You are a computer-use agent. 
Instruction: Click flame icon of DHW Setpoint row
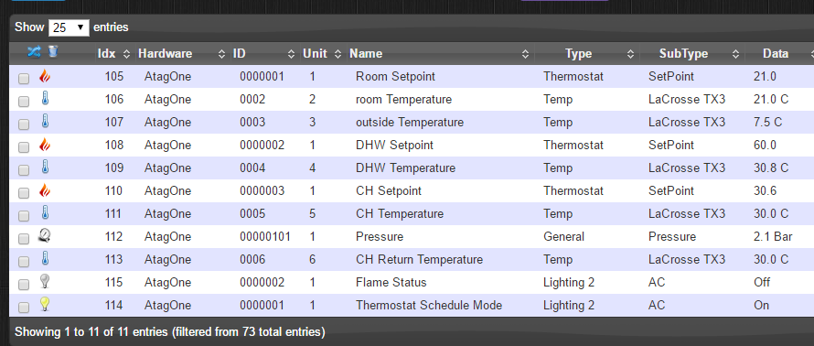[45, 145]
